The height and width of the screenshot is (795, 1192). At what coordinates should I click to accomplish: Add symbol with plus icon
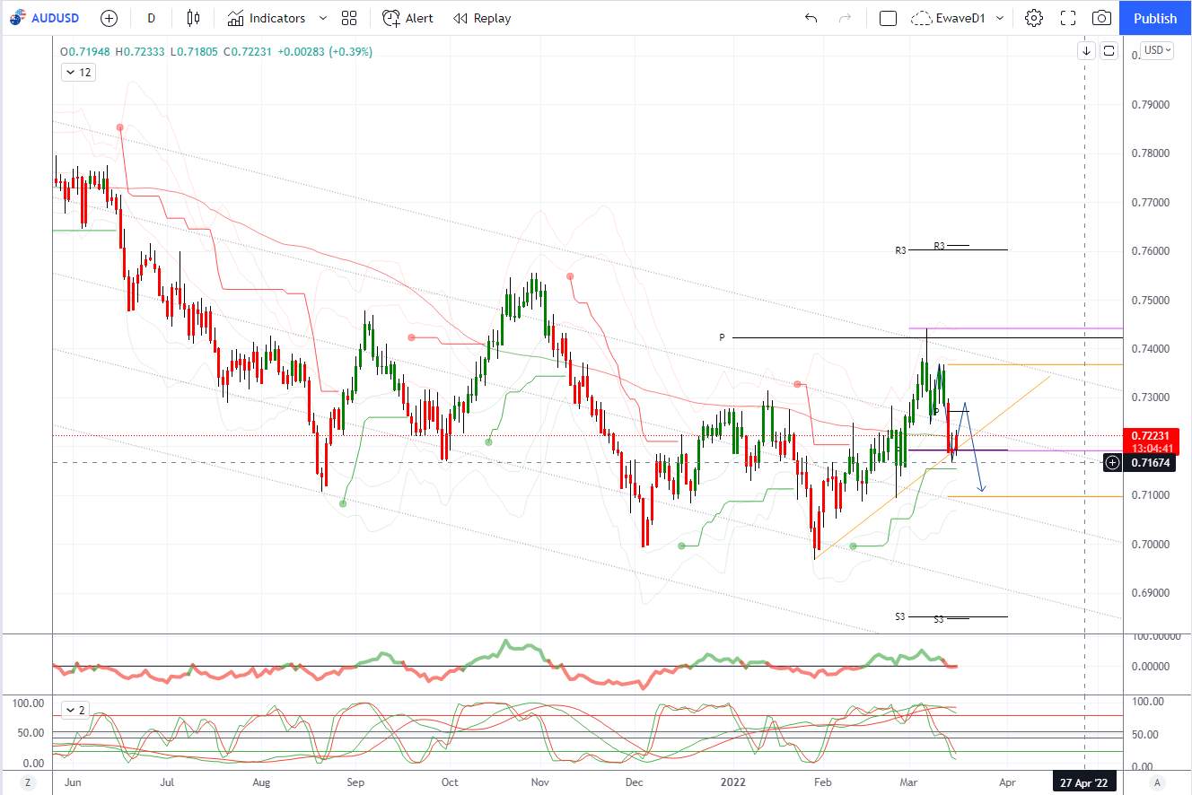pyautogui.click(x=109, y=18)
